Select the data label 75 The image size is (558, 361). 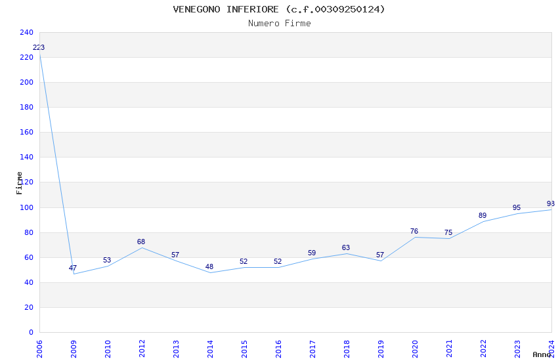coord(448,232)
